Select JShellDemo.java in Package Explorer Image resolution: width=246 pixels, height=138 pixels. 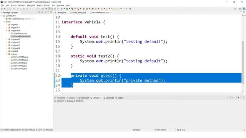tap(20, 33)
